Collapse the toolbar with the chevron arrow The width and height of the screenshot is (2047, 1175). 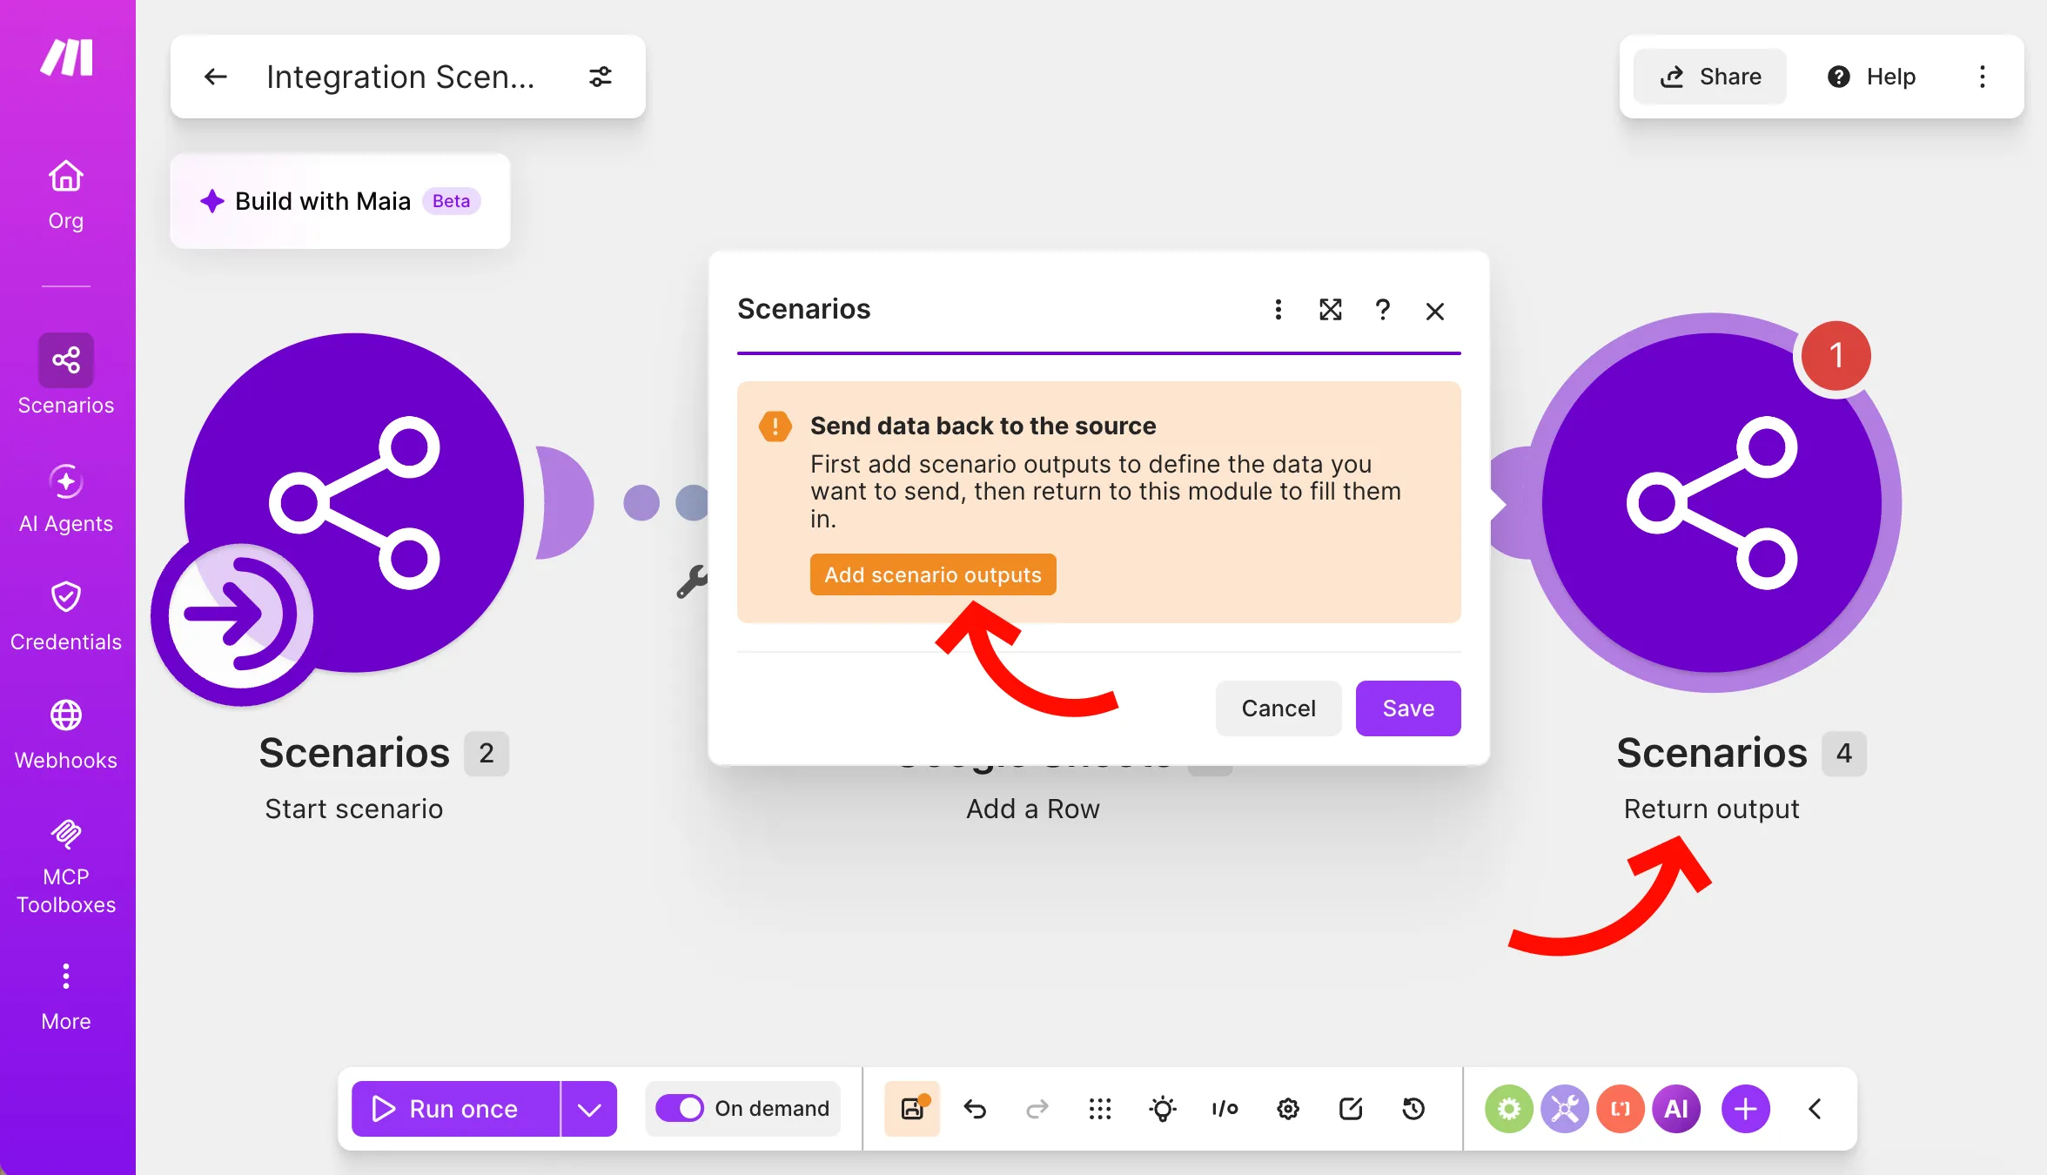tap(1815, 1109)
